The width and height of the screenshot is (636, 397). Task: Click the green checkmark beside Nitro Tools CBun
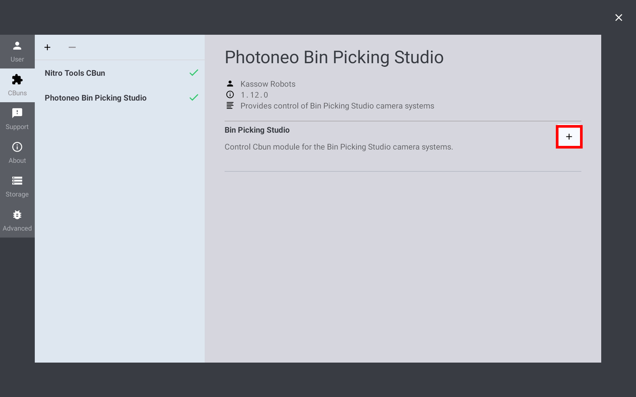coord(194,73)
